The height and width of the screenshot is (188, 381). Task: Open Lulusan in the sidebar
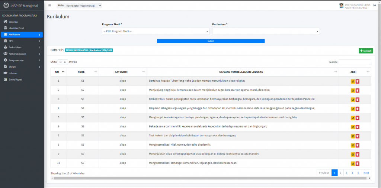[x=22, y=73]
